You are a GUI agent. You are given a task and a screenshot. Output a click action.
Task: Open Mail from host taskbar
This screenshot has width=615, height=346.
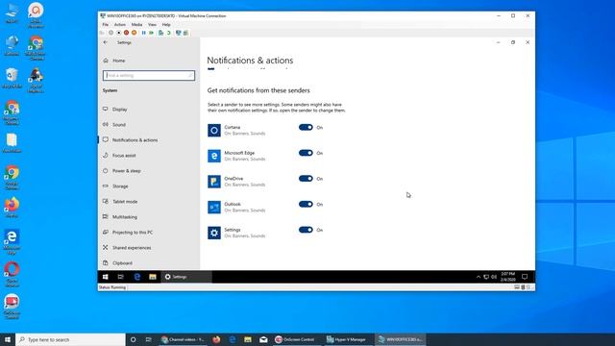[263, 339]
